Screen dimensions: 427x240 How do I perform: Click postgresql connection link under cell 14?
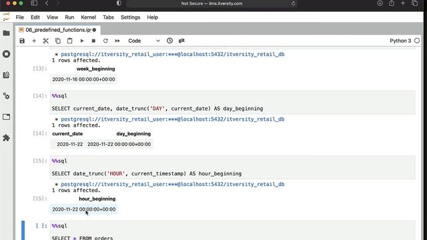click(x=173, y=119)
